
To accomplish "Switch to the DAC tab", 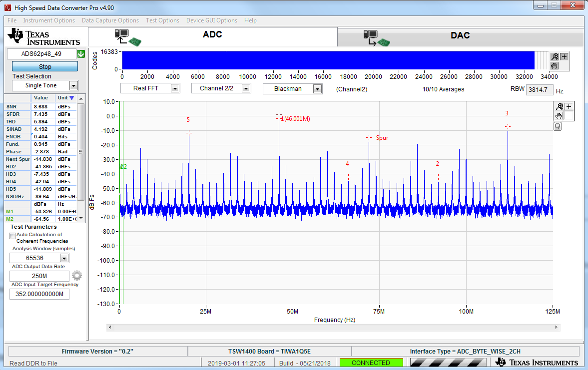I will tap(460, 37).
